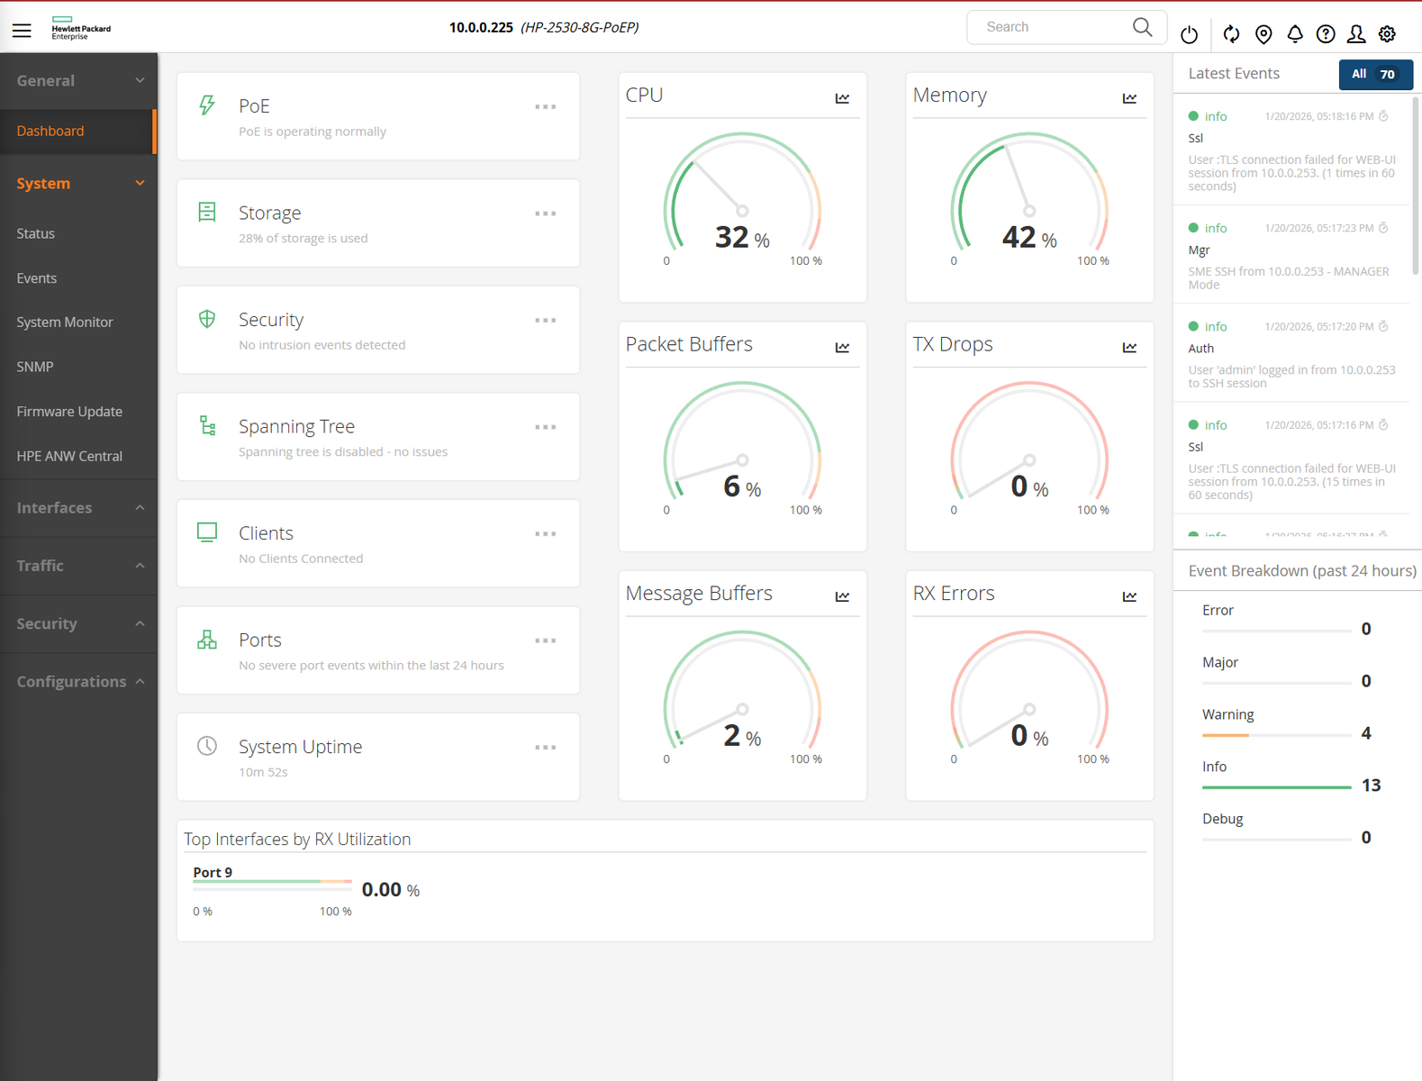Click the Port 9 utilization bar
This screenshot has width=1422, height=1081.
click(x=272, y=882)
